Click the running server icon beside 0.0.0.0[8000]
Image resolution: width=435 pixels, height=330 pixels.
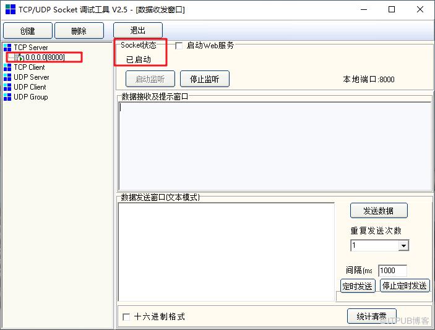point(19,57)
